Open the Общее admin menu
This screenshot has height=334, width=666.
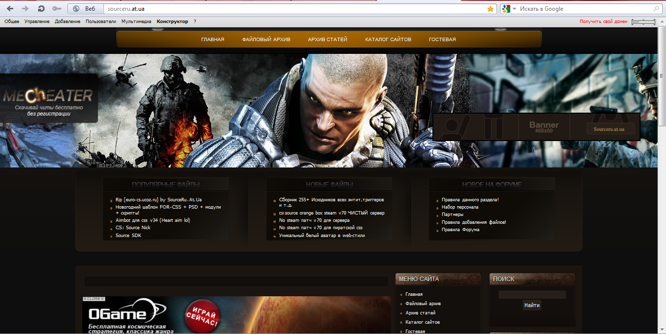coord(12,22)
